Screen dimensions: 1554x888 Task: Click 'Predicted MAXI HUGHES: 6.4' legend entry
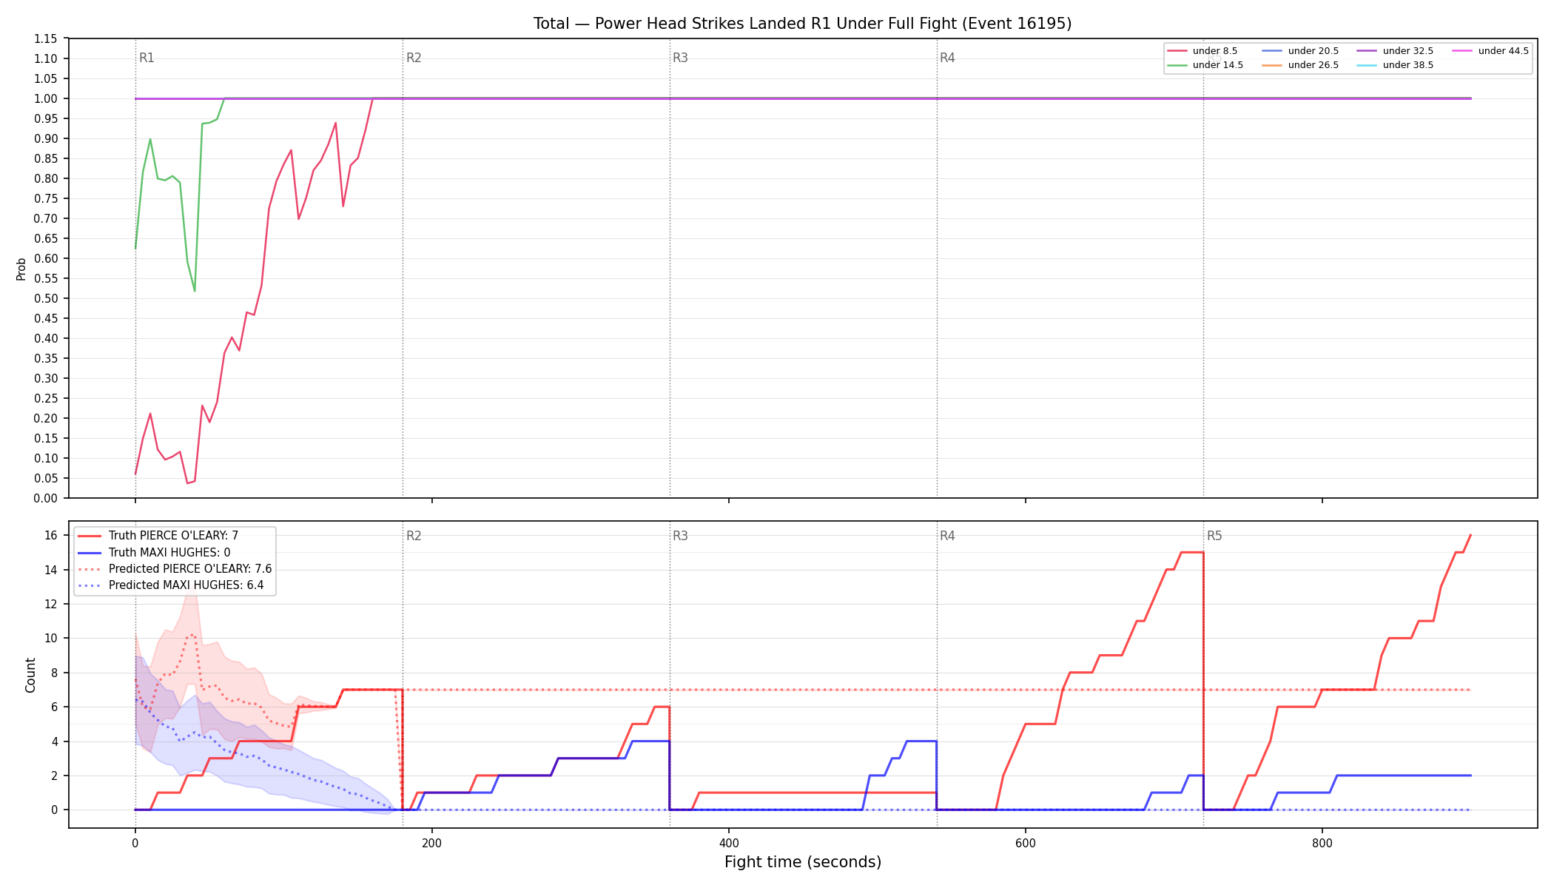click(171, 585)
